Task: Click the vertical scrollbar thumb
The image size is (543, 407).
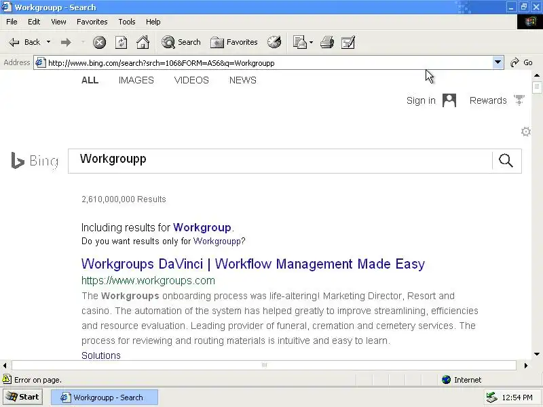Action: tap(537, 87)
